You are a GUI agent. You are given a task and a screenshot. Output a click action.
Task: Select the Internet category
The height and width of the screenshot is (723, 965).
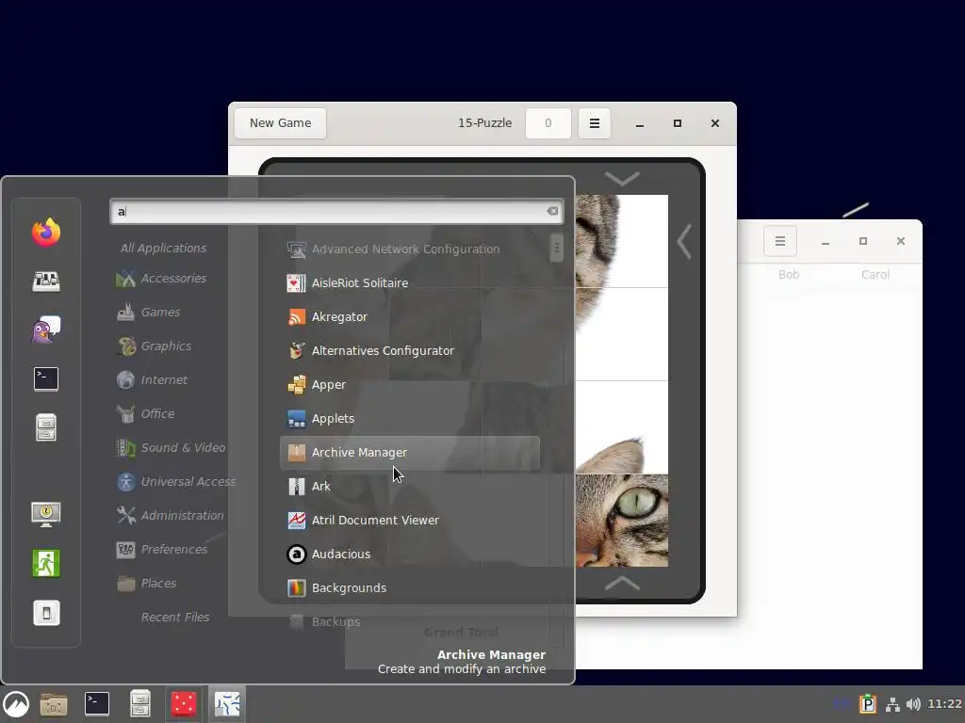click(152, 380)
